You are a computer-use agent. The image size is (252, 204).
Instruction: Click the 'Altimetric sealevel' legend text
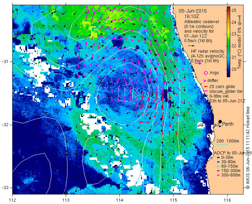202,22
